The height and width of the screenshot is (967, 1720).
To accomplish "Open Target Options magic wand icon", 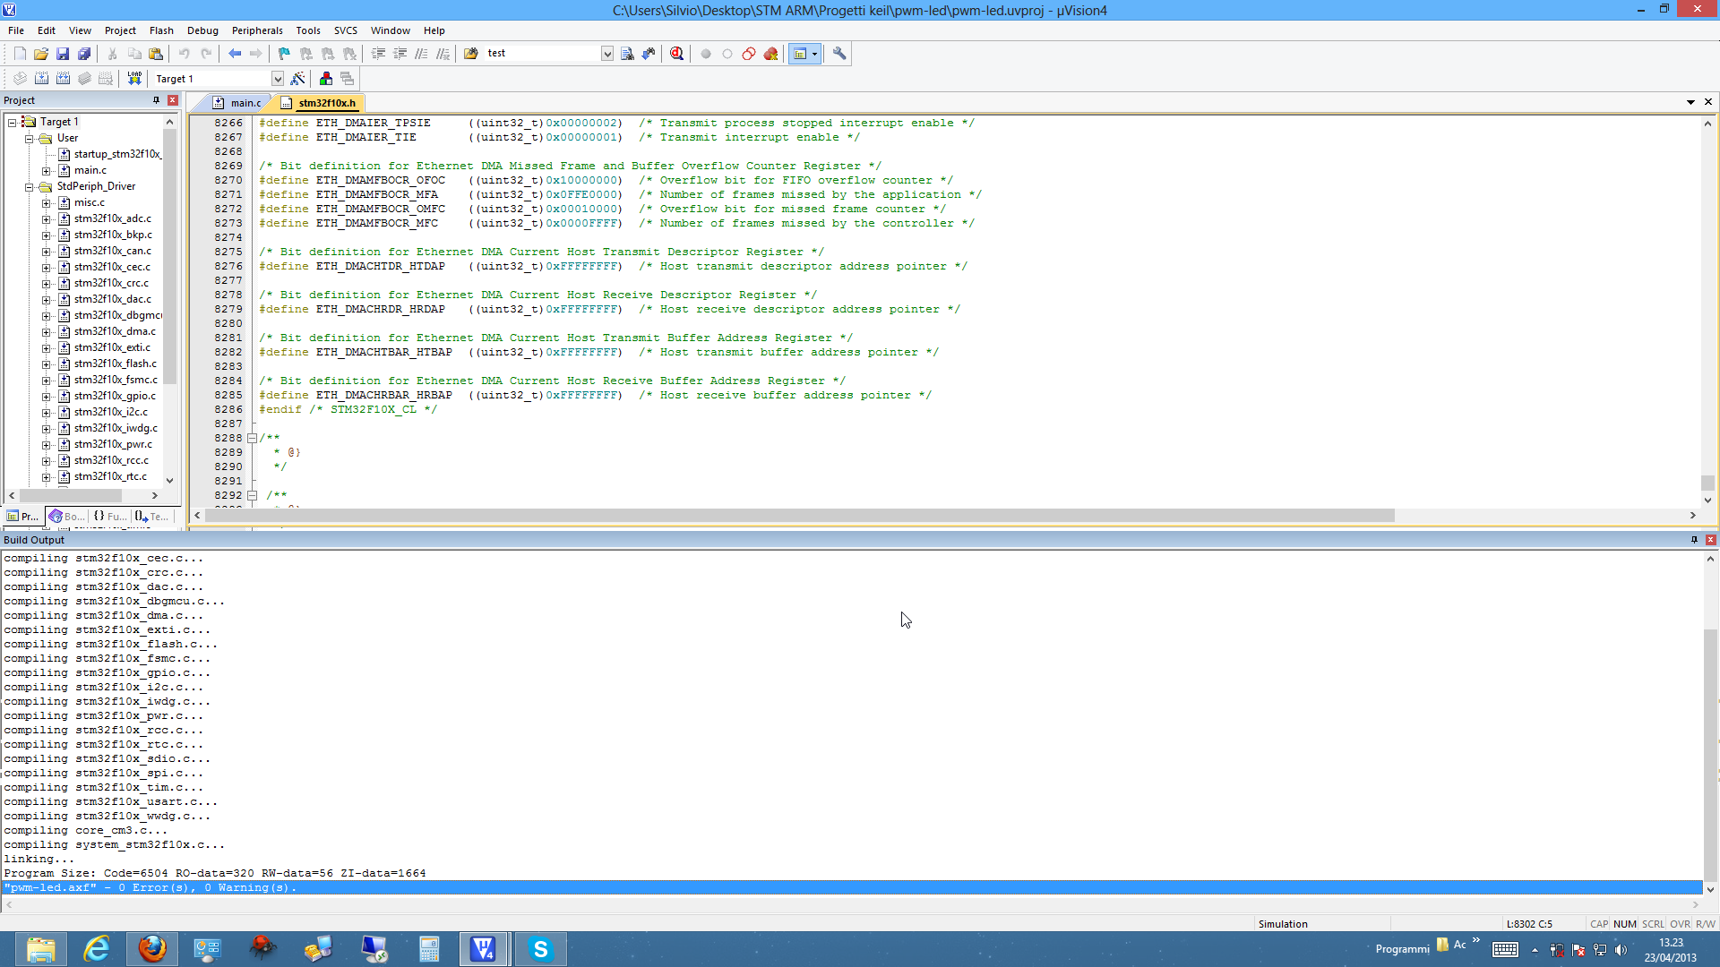I will (x=298, y=79).
